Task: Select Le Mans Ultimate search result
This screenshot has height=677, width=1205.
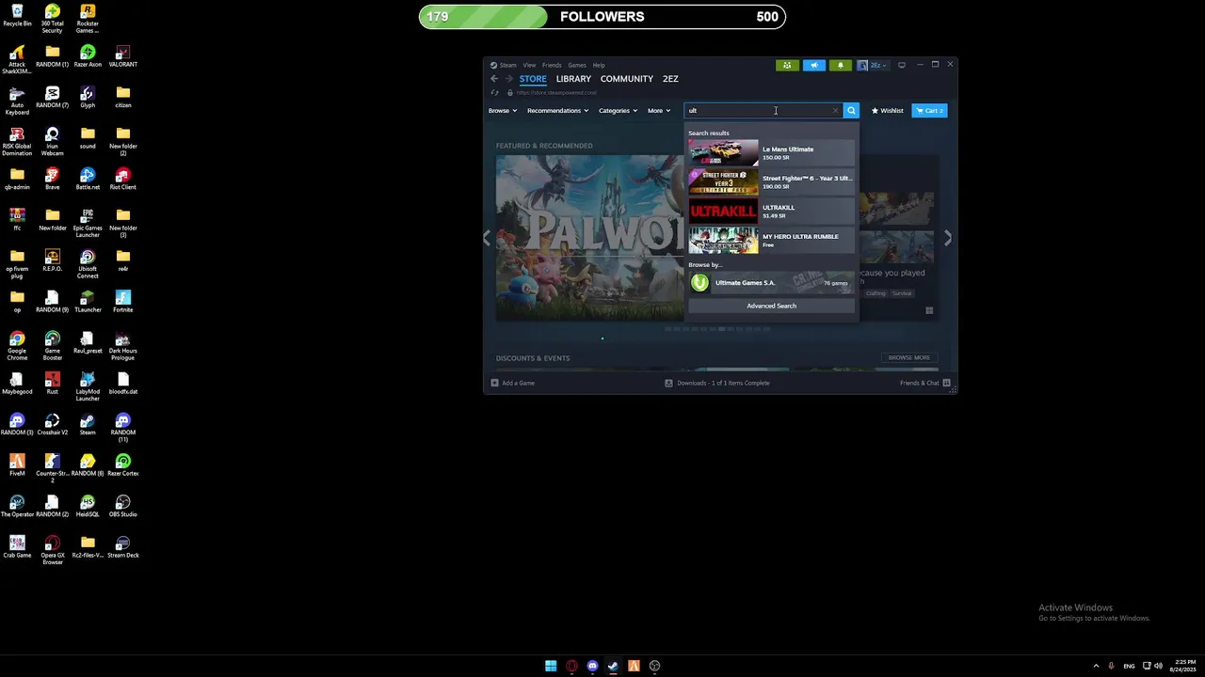Action: click(771, 152)
